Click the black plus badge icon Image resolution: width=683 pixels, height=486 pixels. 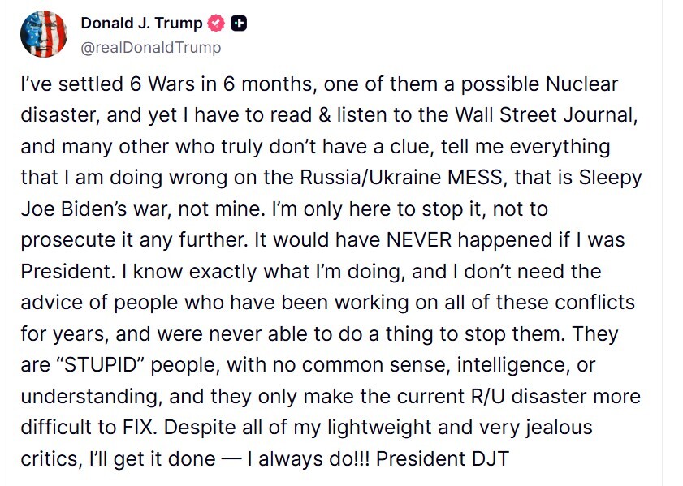239,24
